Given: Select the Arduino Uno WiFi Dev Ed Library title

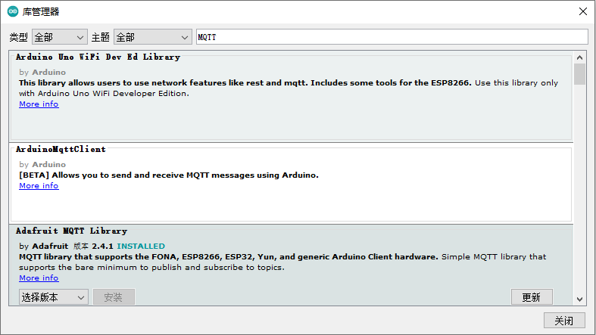Looking at the screenshot, I should [98, 57].
